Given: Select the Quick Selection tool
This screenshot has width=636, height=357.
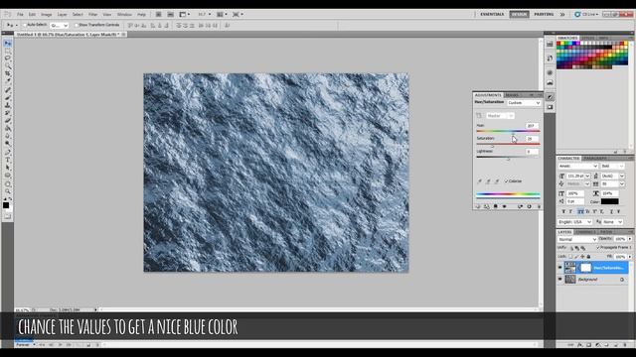Looking at the screenshot, I should tap(7, 66).
